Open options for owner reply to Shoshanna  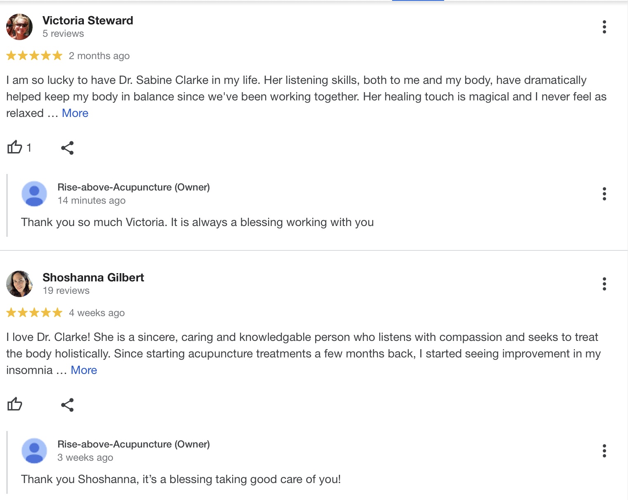tap(604, 451)
